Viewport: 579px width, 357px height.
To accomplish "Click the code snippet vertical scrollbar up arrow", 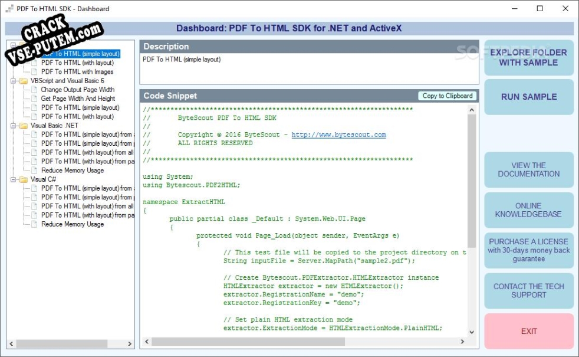I will point(472,110).
